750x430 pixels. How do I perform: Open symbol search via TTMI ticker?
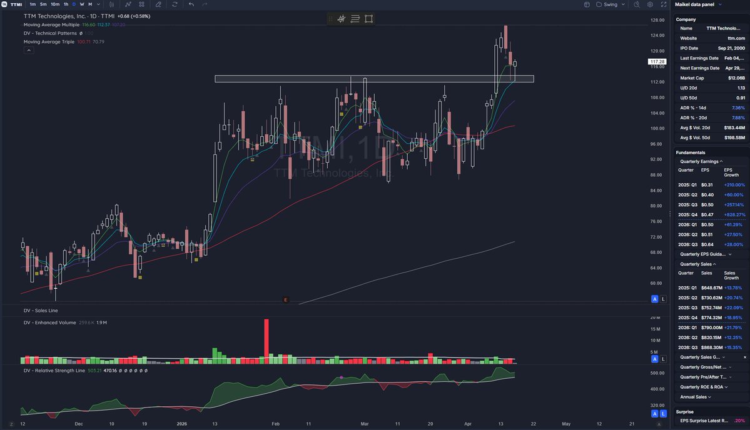click(16, 4)
